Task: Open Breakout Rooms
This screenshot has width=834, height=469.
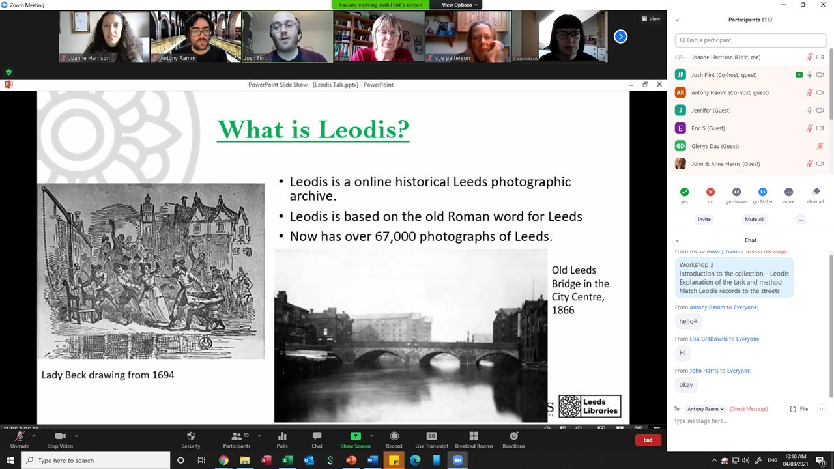Action: (474, 436)
